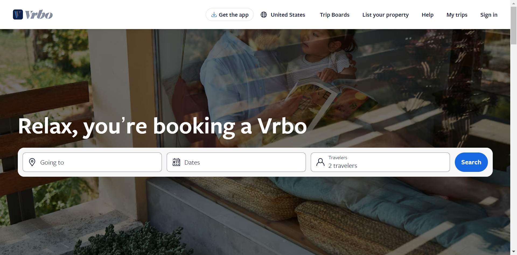Click the Get the app button
Viewport: 517px width, 255px height.
click(230, 15)
